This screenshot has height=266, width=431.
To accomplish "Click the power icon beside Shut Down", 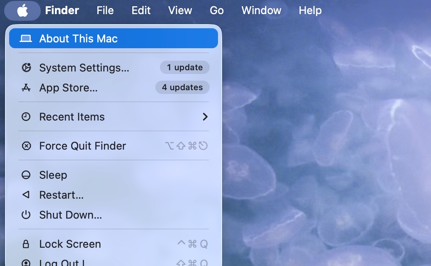I will tap(26, 214).
